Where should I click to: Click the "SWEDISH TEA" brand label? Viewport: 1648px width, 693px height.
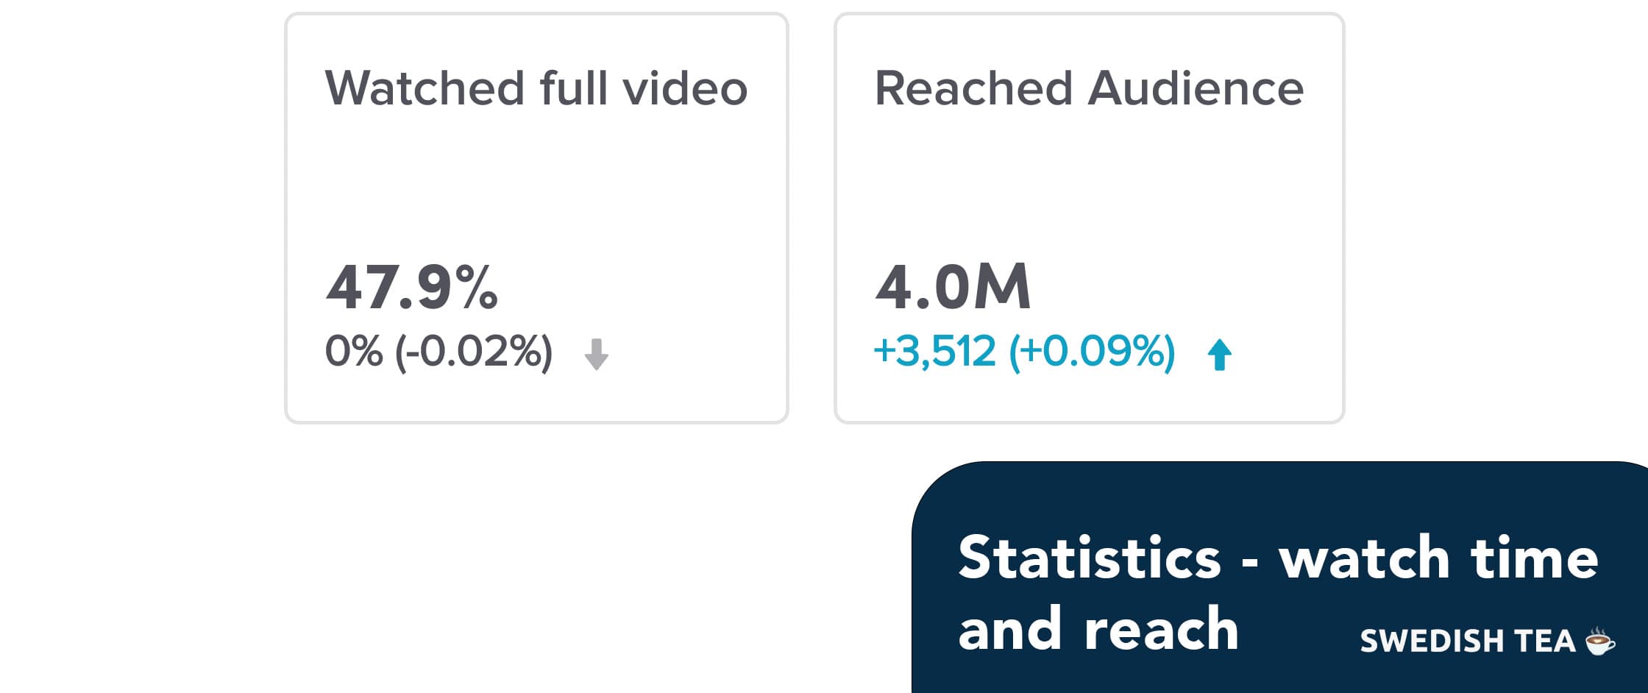coord(1468,641)
